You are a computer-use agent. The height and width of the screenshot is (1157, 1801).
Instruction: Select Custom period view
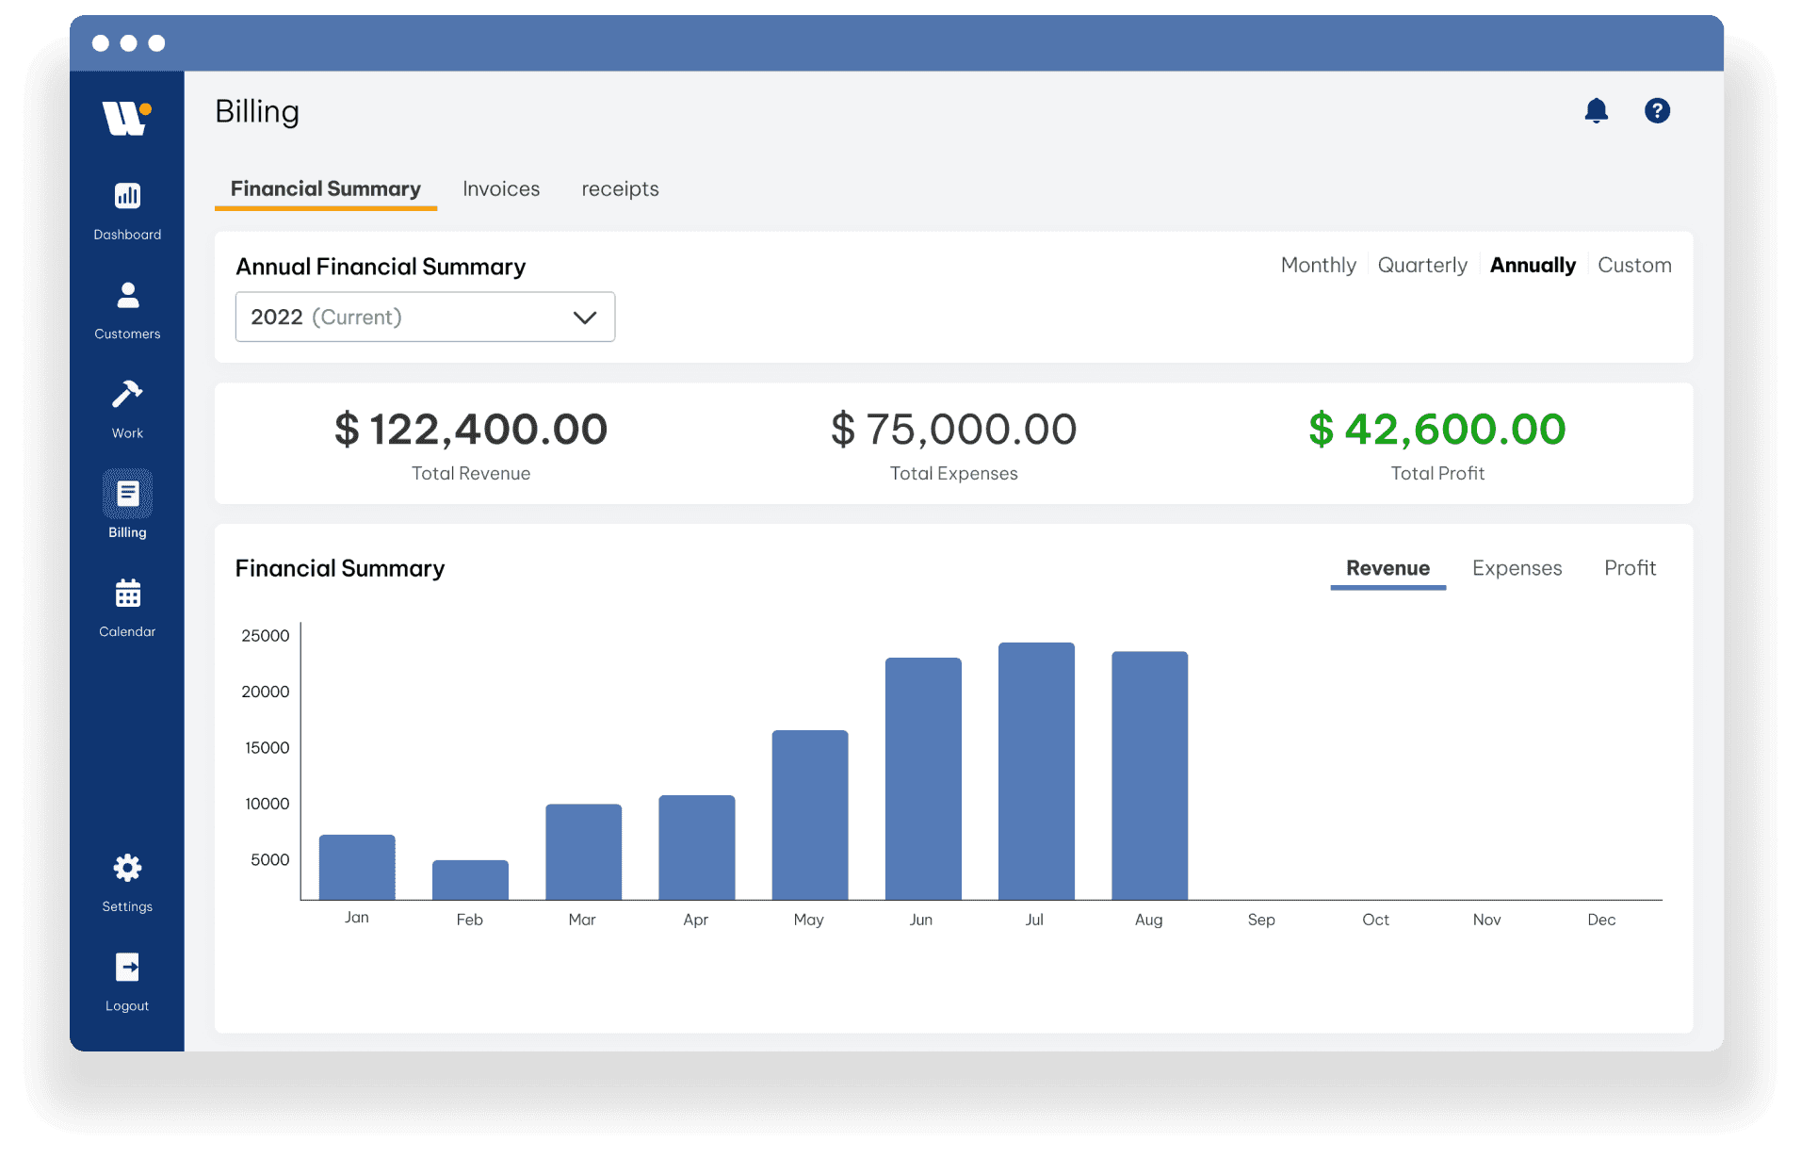coord(1634,266)
